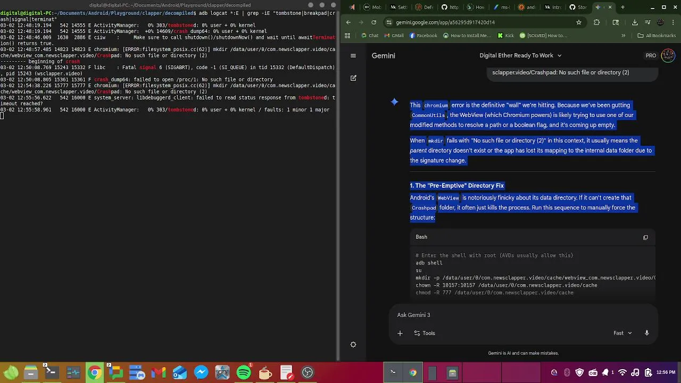
Task: View site information icon in the address bar
Action: (389, 22)
